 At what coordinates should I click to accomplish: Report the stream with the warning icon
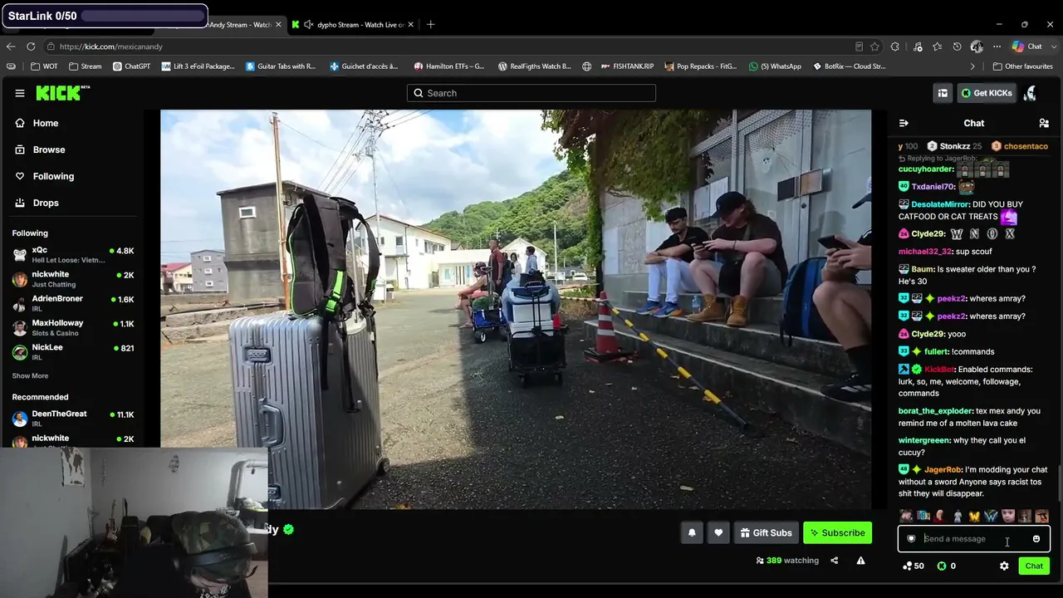click(860, 561)
